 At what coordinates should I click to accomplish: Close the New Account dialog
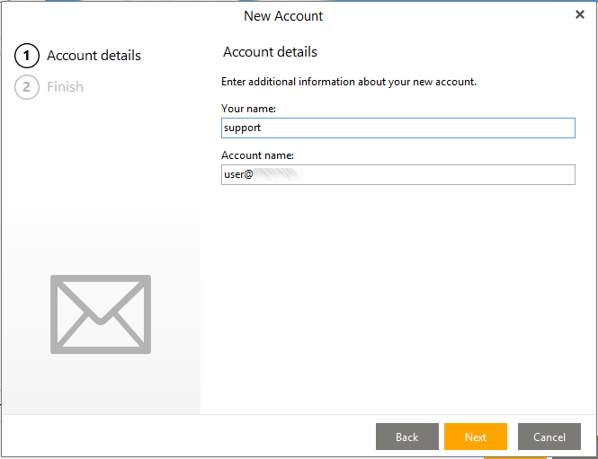click(580, 14)
